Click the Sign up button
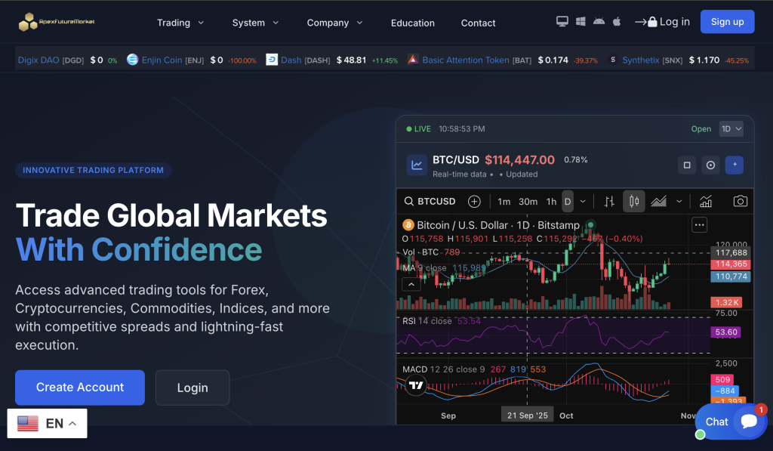 [x=727, y=22]
